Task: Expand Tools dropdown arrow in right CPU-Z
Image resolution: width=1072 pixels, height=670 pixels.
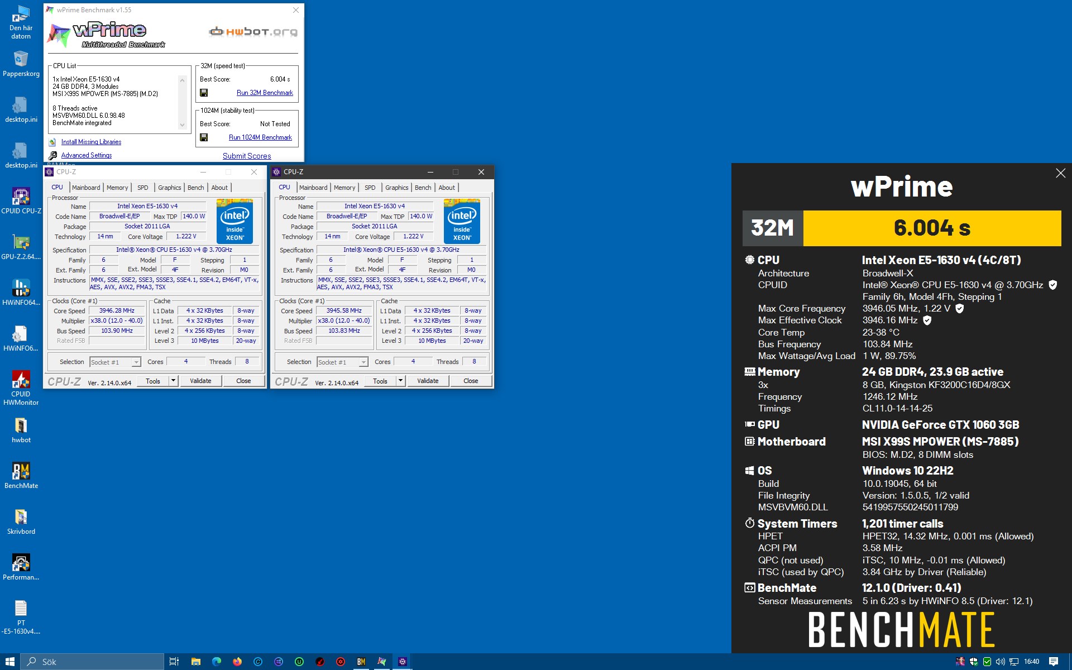Action: [400, 381]
